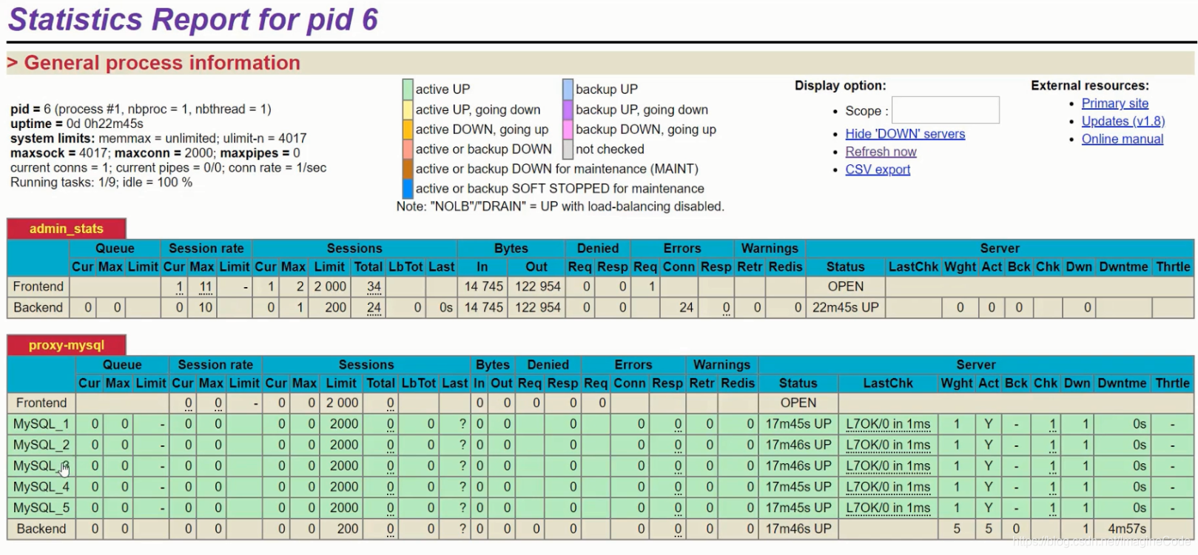This screenshot has width=1198, height=555.
Task: Click MySQL_2 status '17m46s UP'
Action: pos(798,445)
